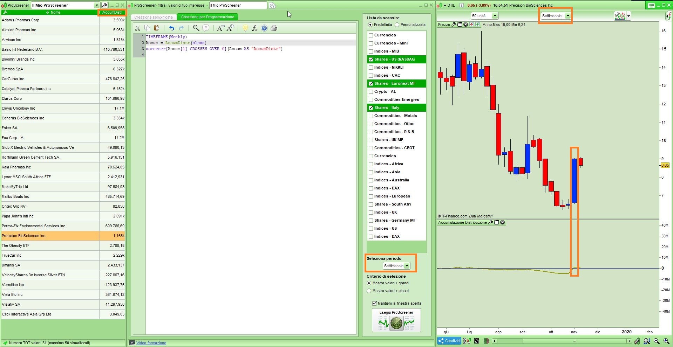Open the Alexion Pharmas Inc result

63,30
